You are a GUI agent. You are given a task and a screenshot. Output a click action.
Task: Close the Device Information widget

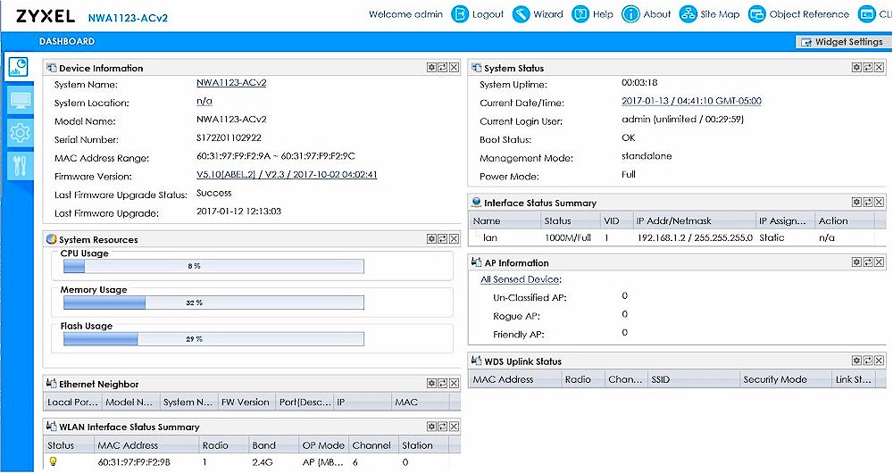pyautogui.click(x=454, y=67)
